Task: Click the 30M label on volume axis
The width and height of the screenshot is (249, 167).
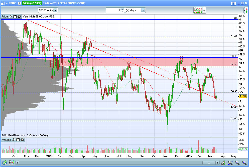Action: (242, 140)
